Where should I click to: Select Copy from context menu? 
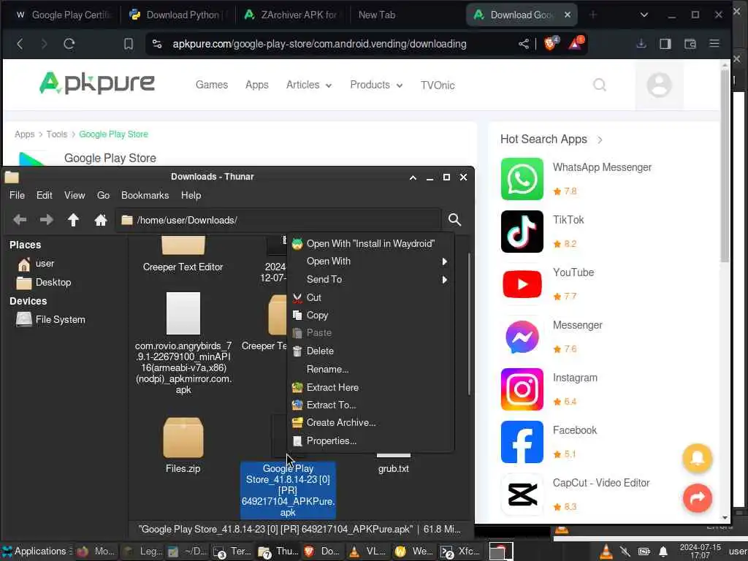(370, 316)
